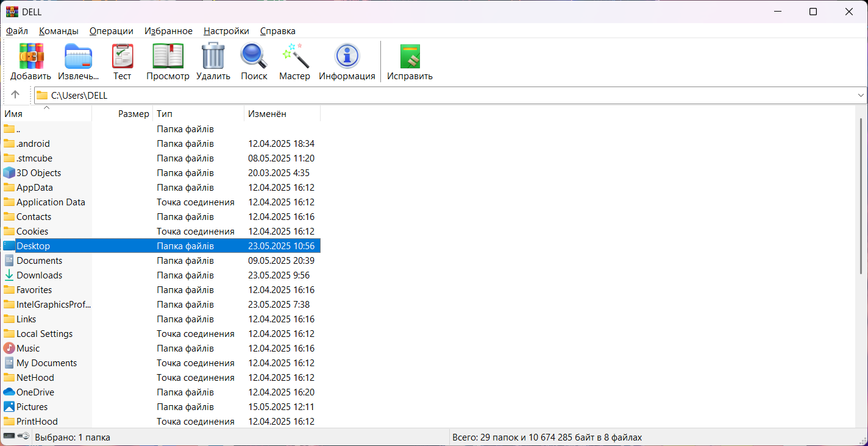Open the Файл menu
868x446 pixels.
(17, 31)
